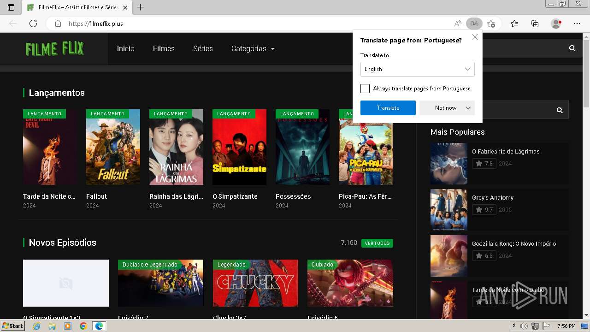Click the header search magnifier icon

pyautogui.click(x=572, y=48)
